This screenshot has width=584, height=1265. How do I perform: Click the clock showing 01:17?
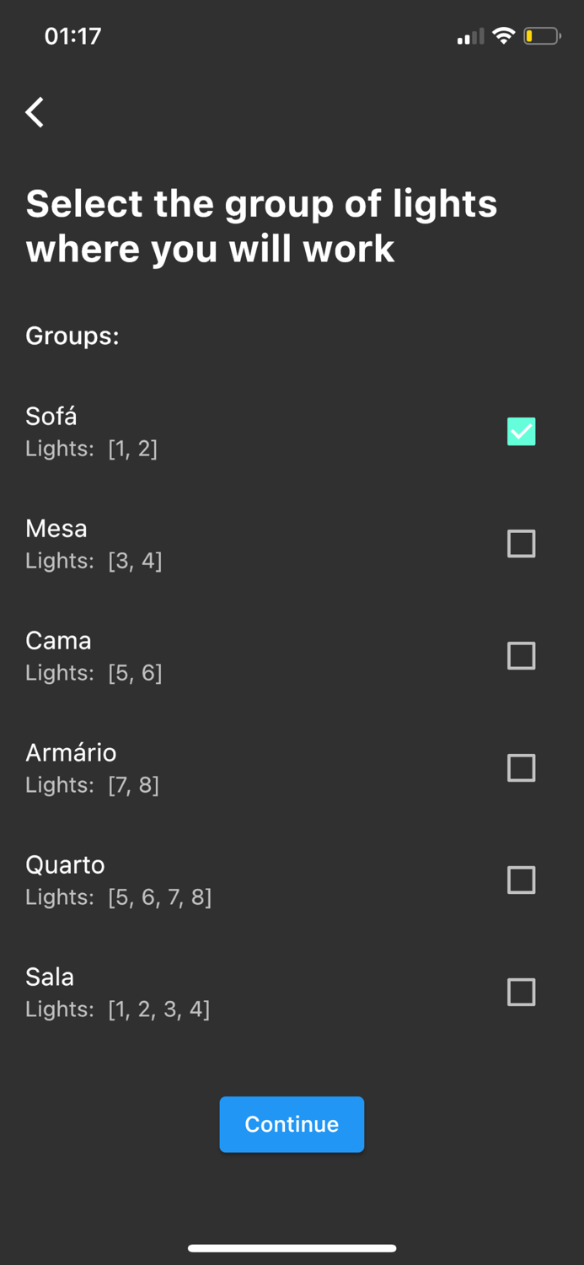(x=72, y=35)
